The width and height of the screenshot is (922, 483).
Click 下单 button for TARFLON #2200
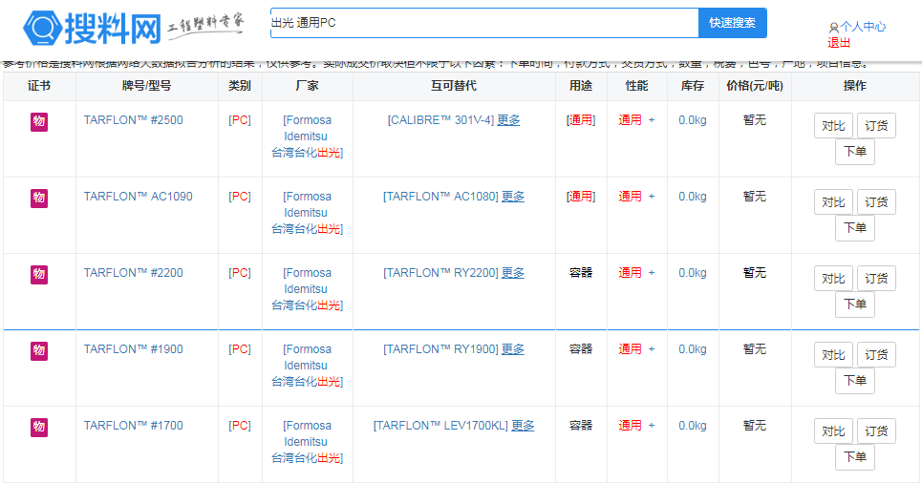(x=854, y=304)
